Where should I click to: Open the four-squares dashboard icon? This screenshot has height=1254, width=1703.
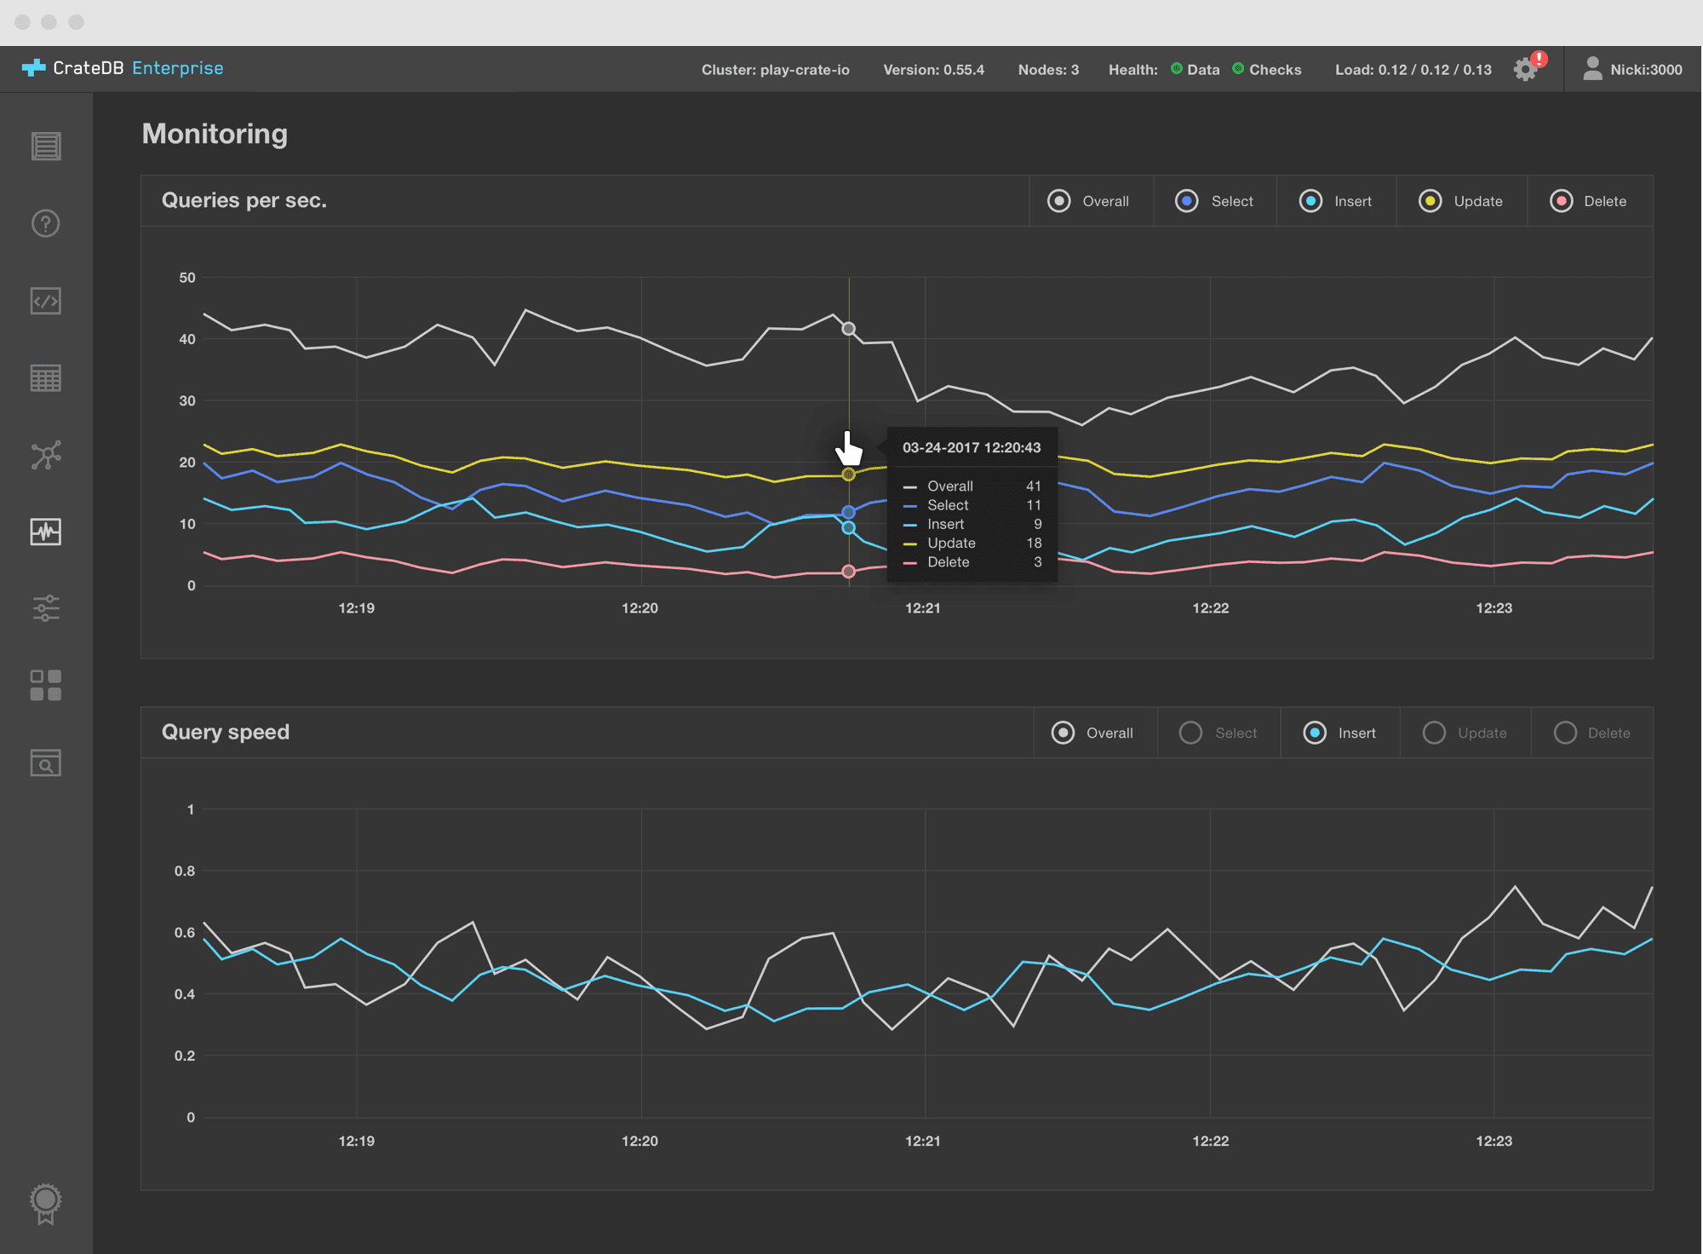coord(46,686)
